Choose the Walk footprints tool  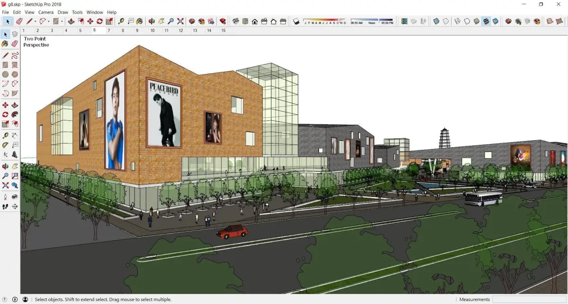[x=5, y=206]
